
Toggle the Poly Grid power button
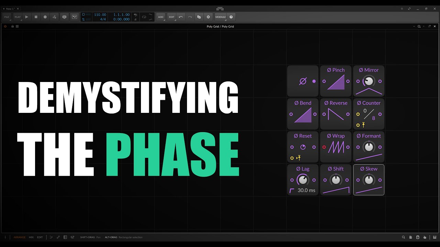point(5,26)
